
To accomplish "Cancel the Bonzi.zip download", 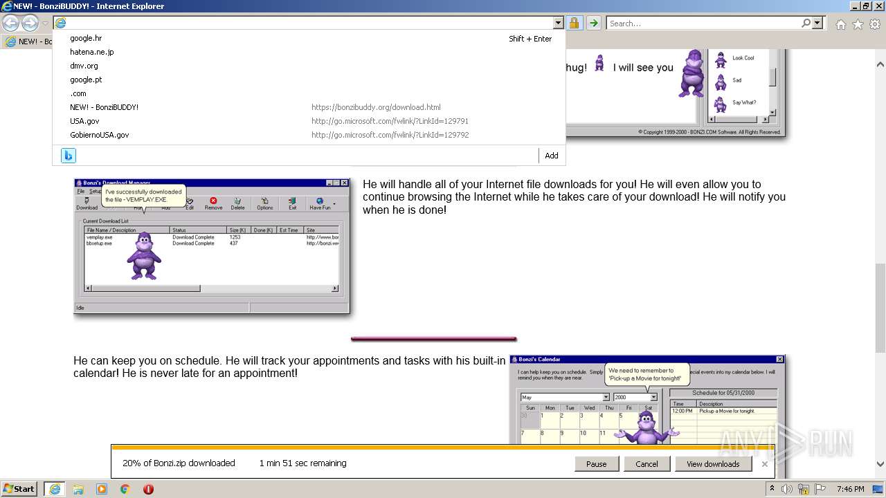I will coord(647,464).
